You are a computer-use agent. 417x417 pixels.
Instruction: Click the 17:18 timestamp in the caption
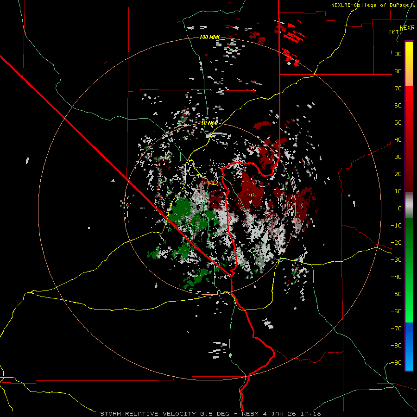point(311,414)
